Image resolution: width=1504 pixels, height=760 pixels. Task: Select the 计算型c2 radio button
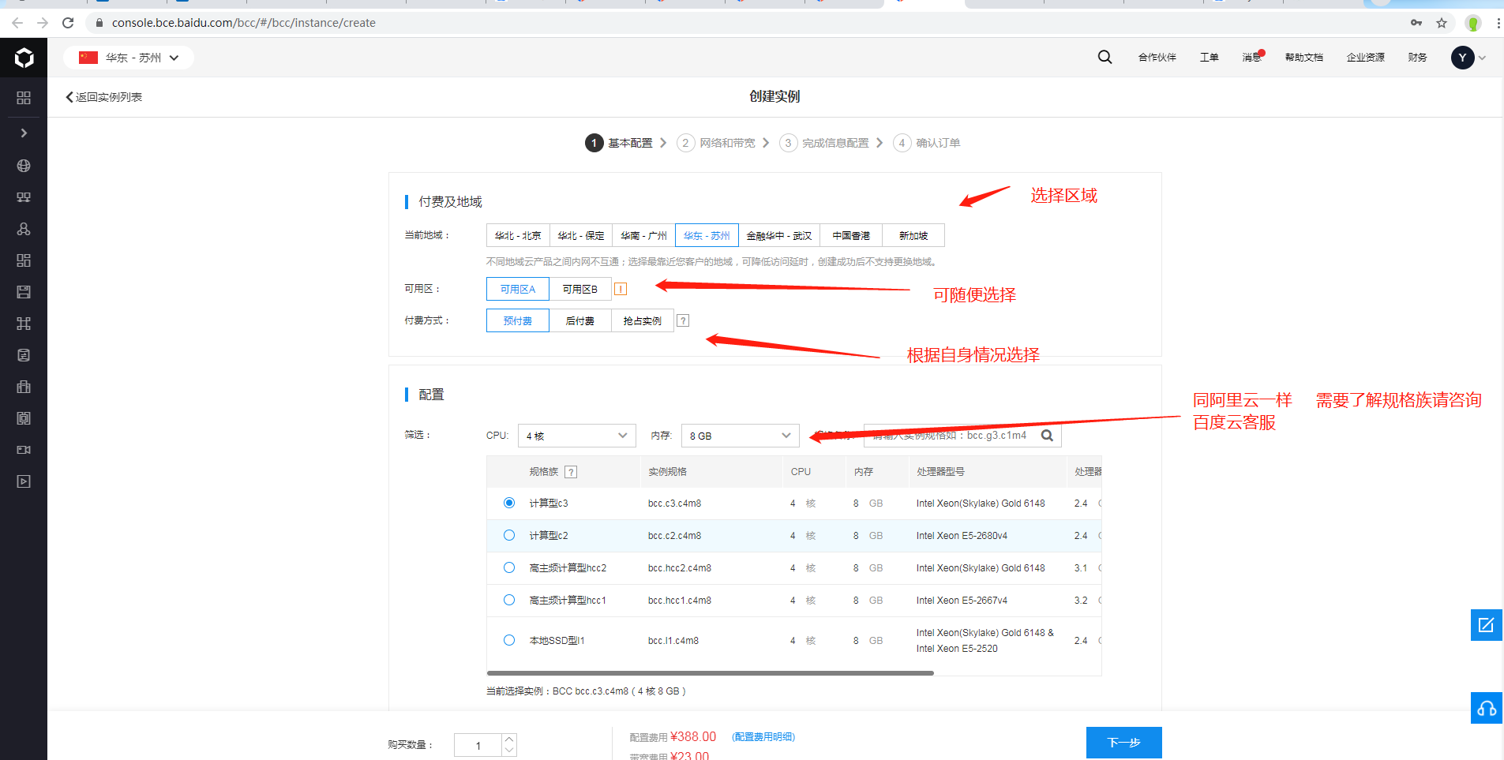pos(509,535)
